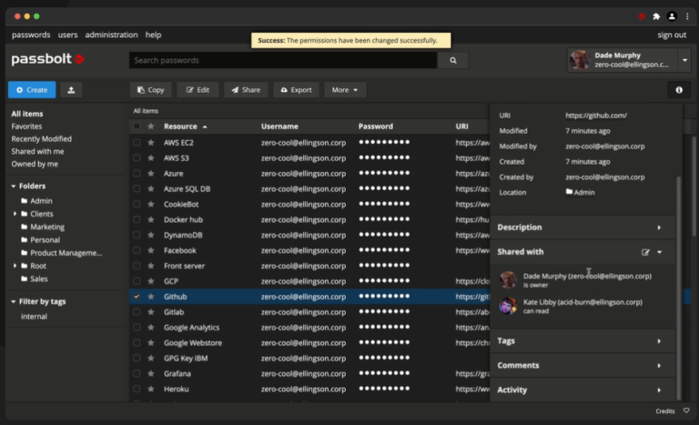Viewport: 699px width, 425px height.
Task: Collapse the Folders section
Action: [x=14, y=186]
